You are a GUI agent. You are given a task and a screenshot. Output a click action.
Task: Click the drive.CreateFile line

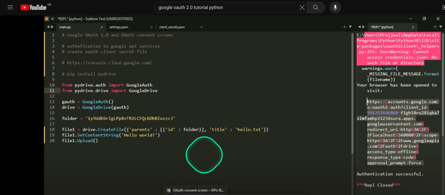(x=165, y=129)
